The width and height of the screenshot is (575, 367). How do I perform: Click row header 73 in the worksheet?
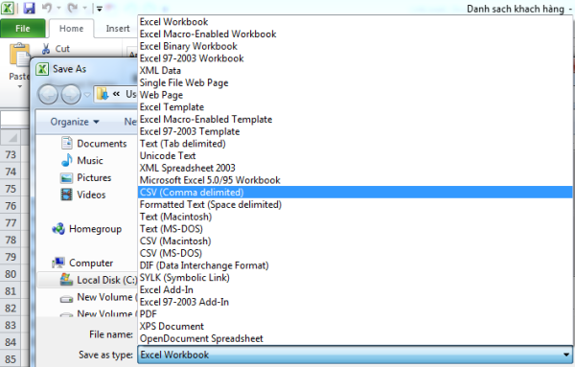pos(11,154)
